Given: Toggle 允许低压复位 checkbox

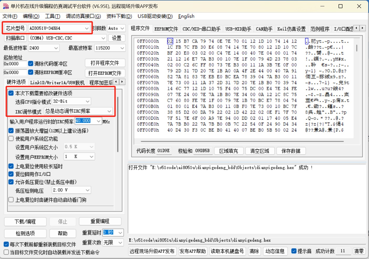Looking at the screenshot, I should (x=11, y=182).
